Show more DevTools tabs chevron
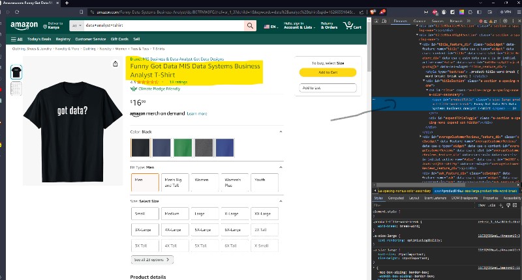Viewport: 522px width, 280px height. click(x=469, y=21)
